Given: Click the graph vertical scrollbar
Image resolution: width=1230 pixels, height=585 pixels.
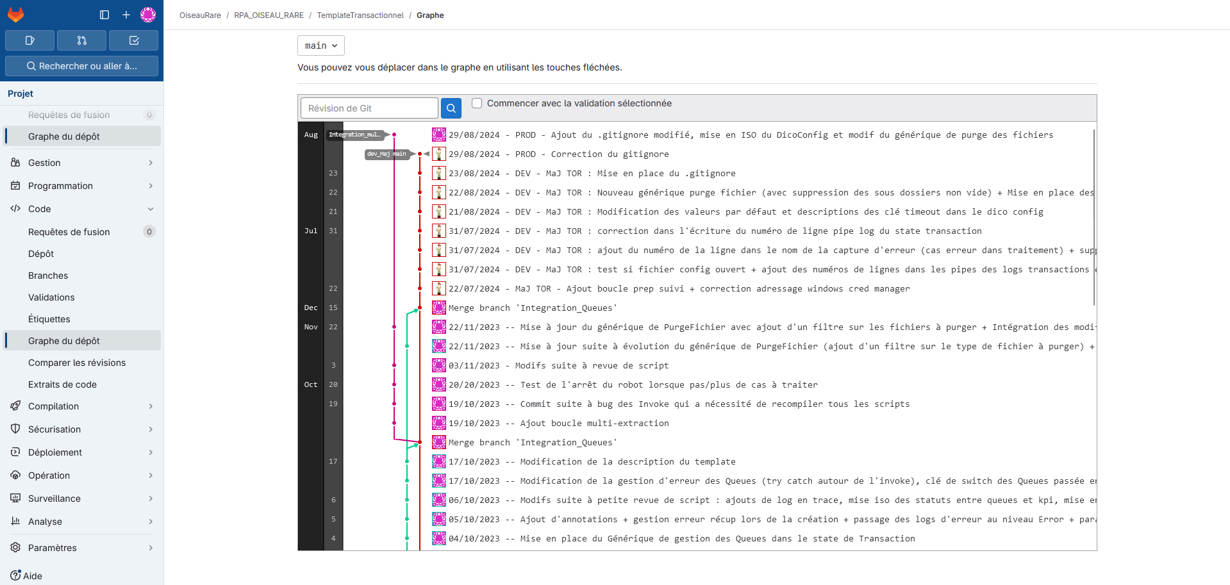Looking at the screenshot, I should (1093, 218).
